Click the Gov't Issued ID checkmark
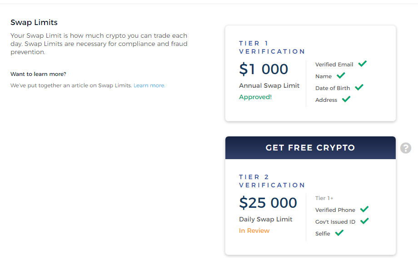The image size is (418, 266). [x=364, y=221]
